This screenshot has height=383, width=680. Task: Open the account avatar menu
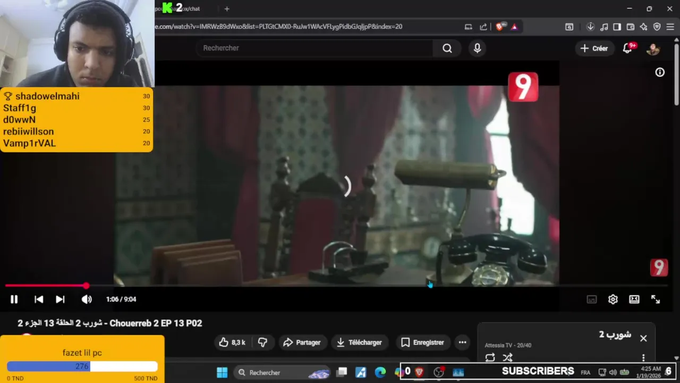[x=653, y=48]
